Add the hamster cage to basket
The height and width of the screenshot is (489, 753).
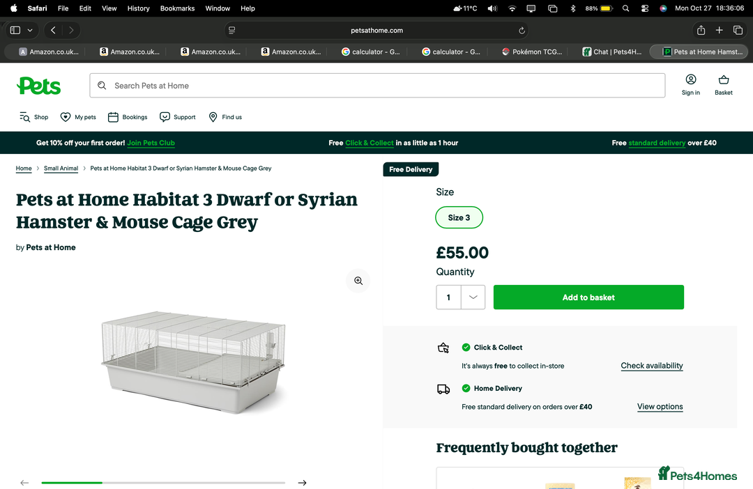[x=588, y=297]
